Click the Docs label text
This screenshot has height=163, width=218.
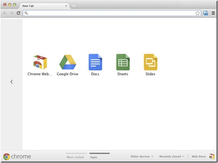(x=95, y=74)
